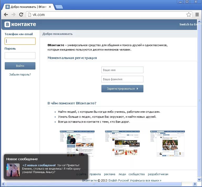Select the Добро пожаловать | ВКонт tab
Viewport: 202px width, 187px height.
tap(28, 7)
